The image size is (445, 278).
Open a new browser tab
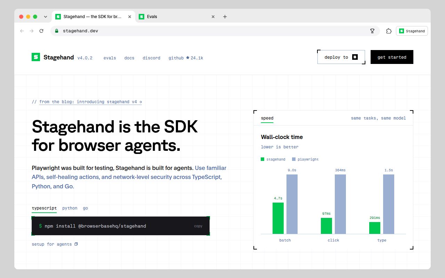coord(225,17)
